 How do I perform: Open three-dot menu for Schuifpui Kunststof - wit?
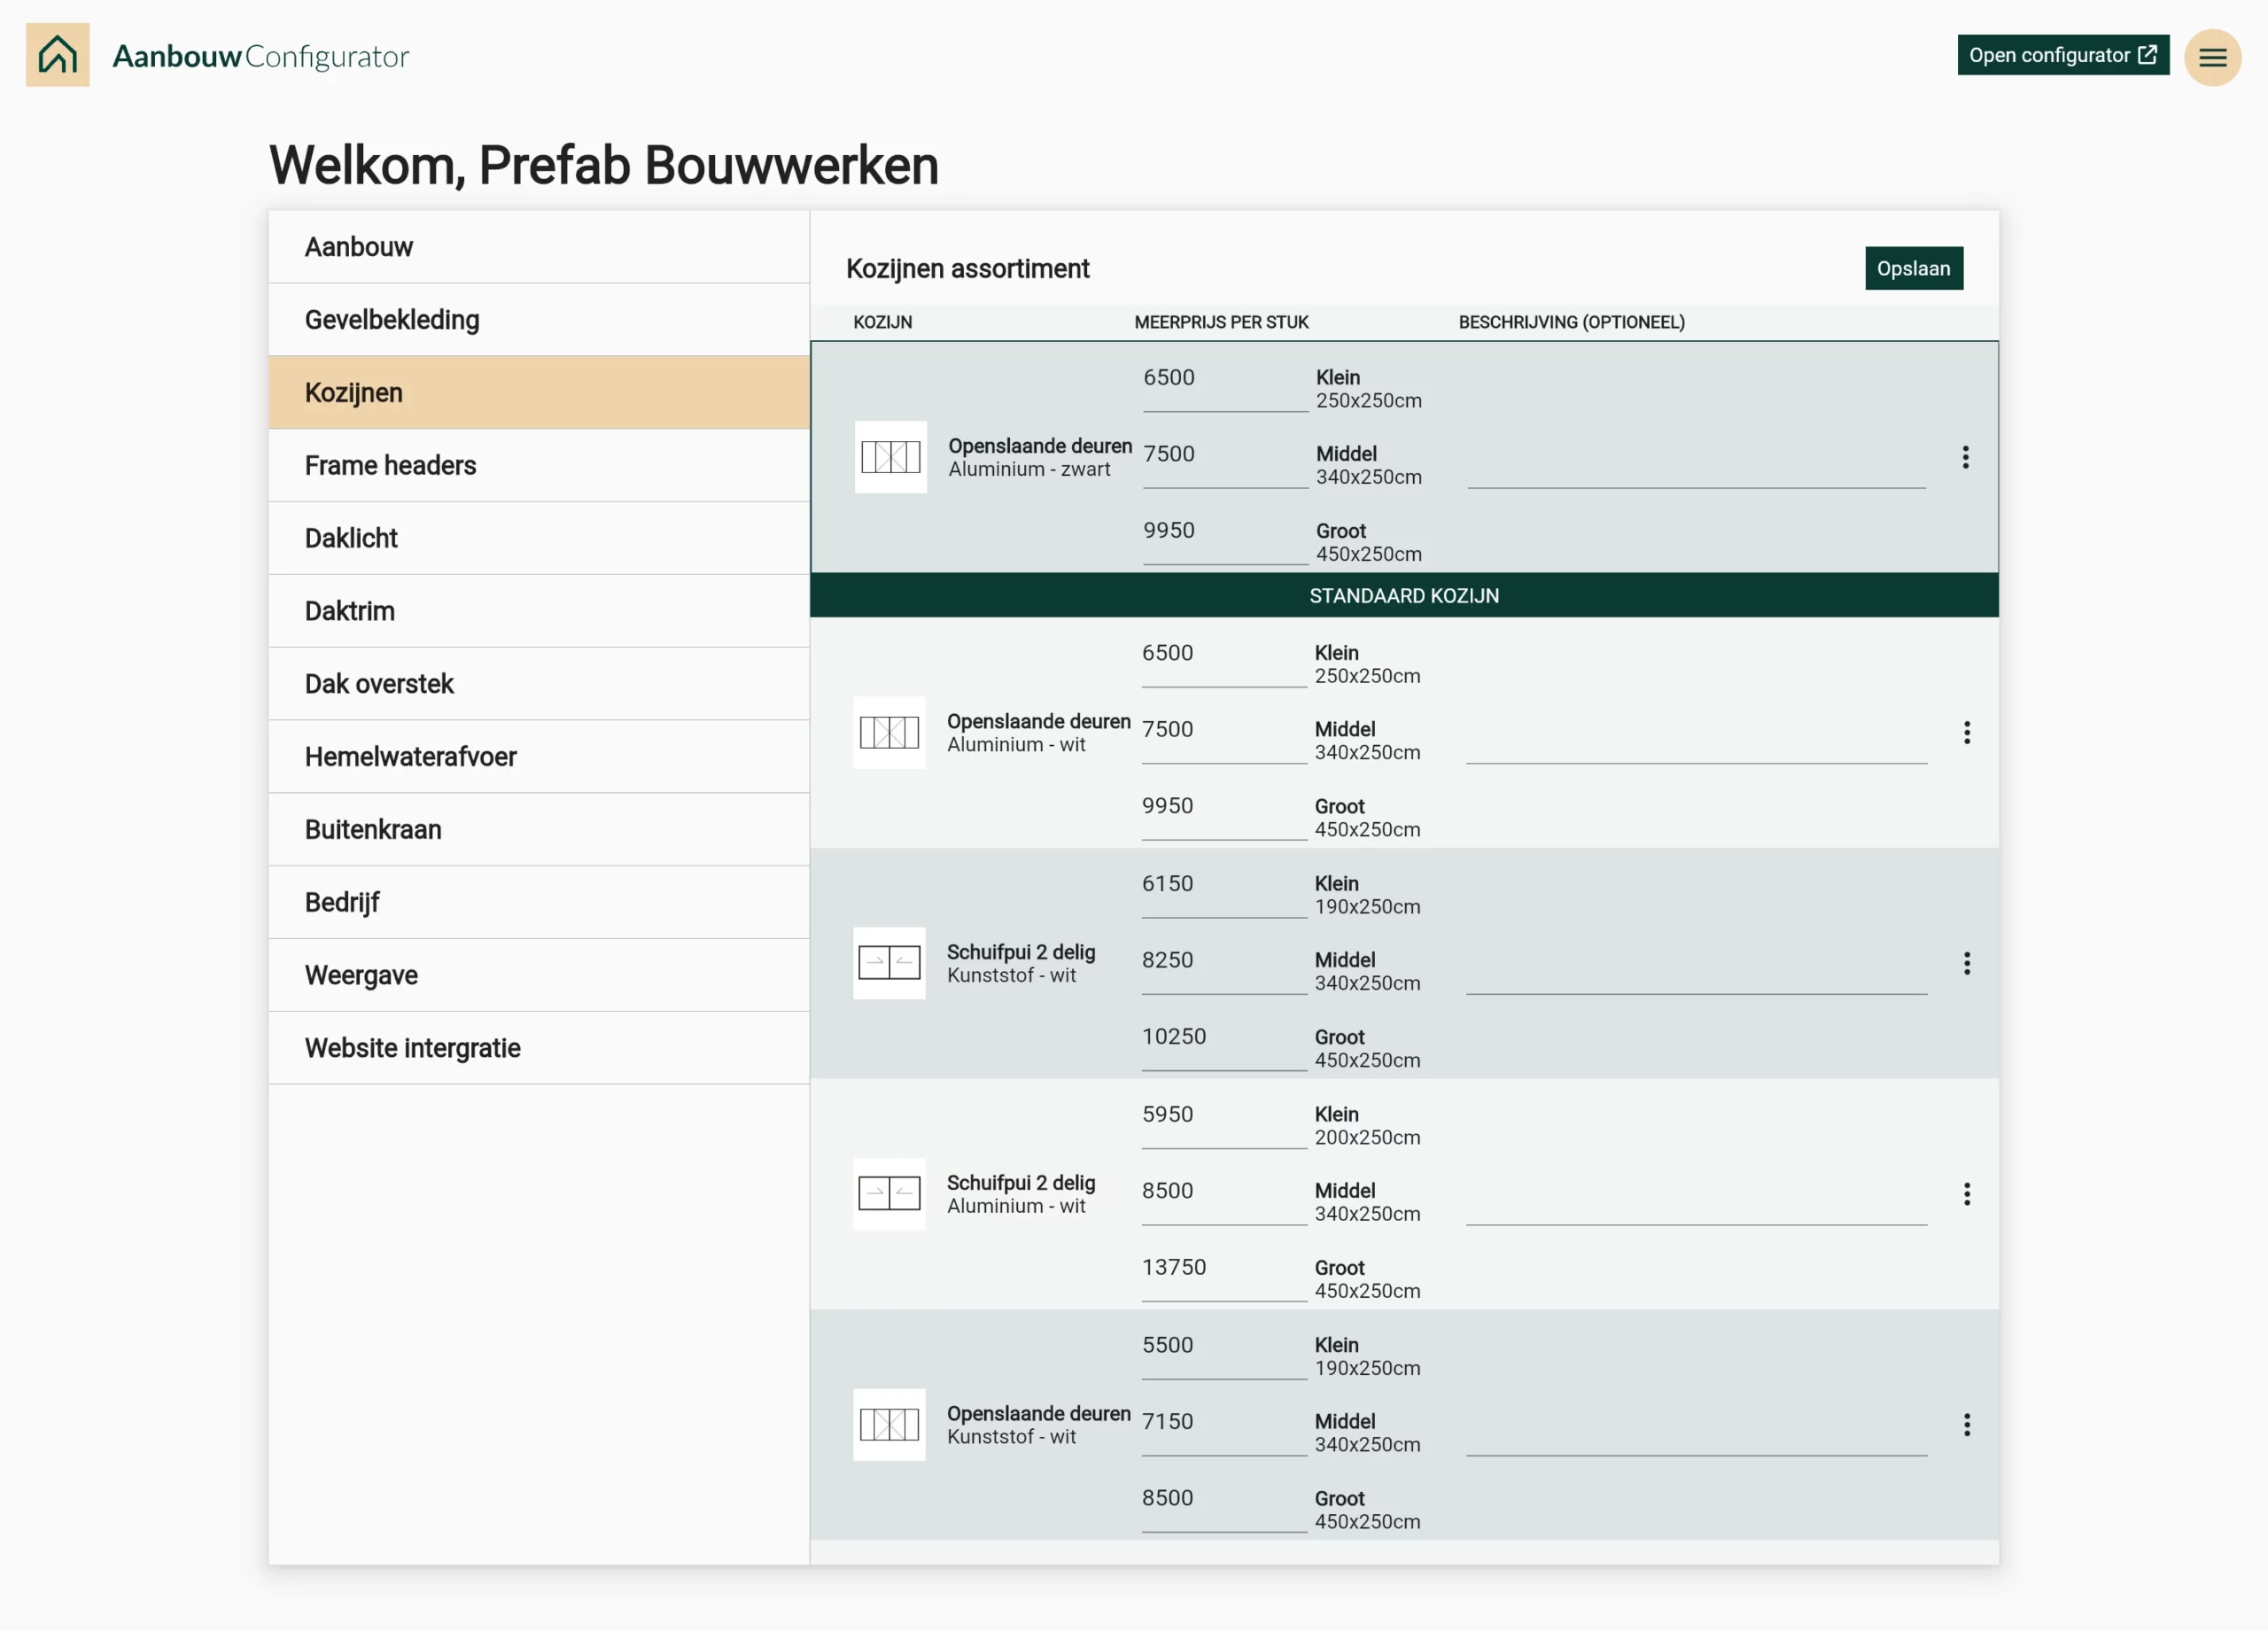pos(1966,963)
